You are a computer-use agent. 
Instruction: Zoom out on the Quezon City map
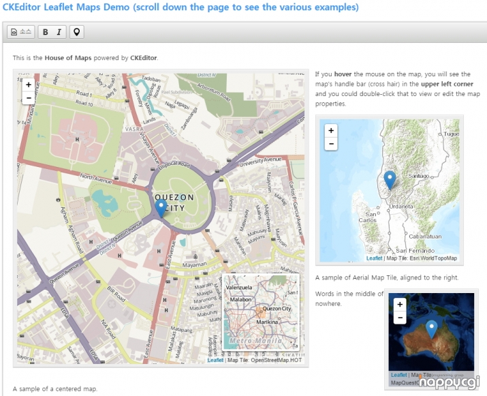tap(29, 98)
